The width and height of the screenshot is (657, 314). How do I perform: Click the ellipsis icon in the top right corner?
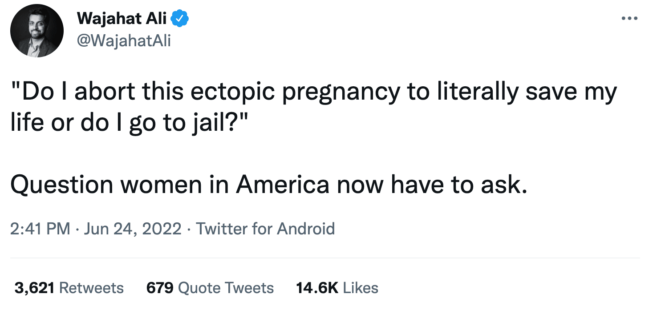pyautogui.click(x=630, y=18)
